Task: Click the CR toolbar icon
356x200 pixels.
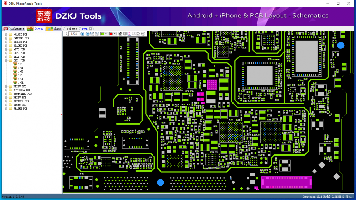Action: (134, 34)
